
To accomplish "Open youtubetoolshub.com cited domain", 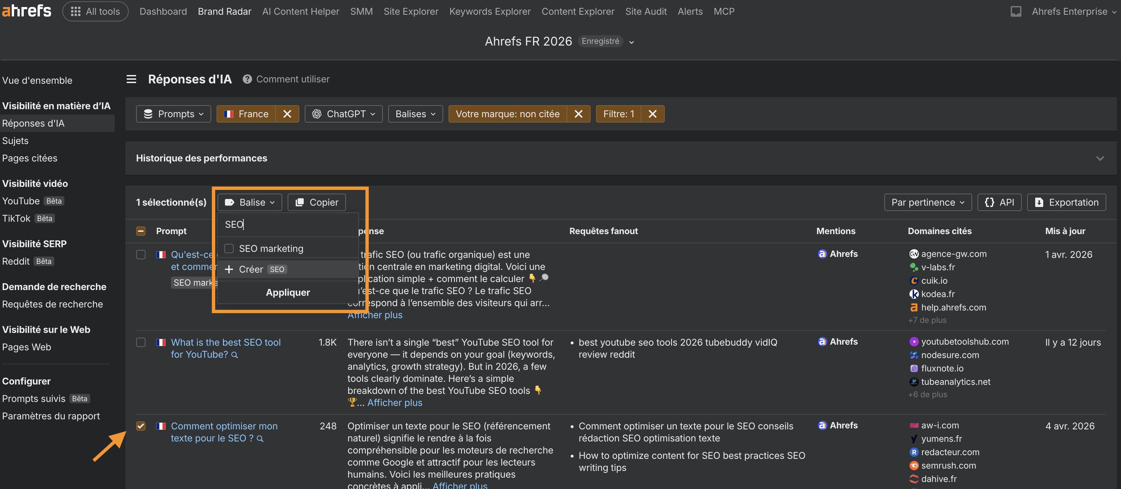I will pos(965,342).
